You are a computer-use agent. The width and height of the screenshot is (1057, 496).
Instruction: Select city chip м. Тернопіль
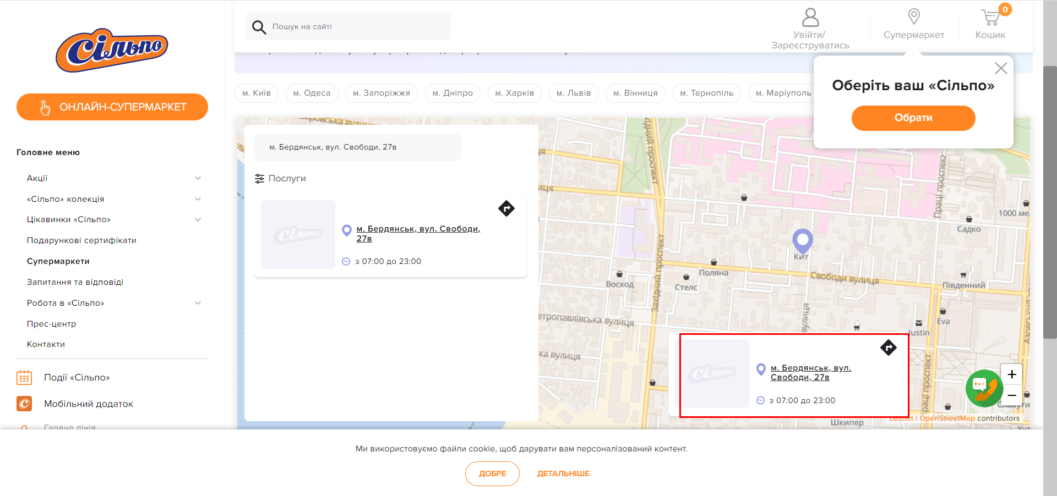coord(707,93)
